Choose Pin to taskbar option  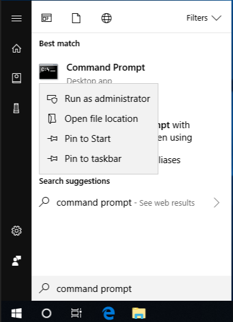click(x=99, y=159)
